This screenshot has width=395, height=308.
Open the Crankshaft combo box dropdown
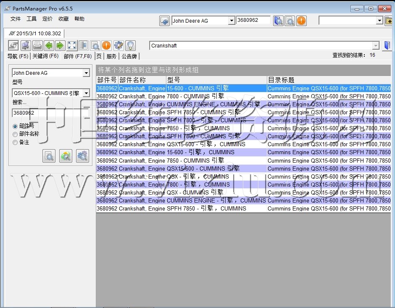point(376,46)
